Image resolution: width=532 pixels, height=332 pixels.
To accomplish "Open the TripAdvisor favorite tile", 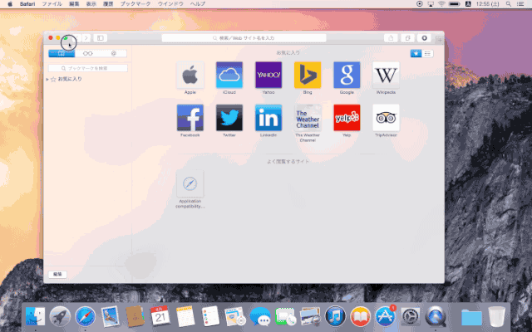I will [386, 118].
